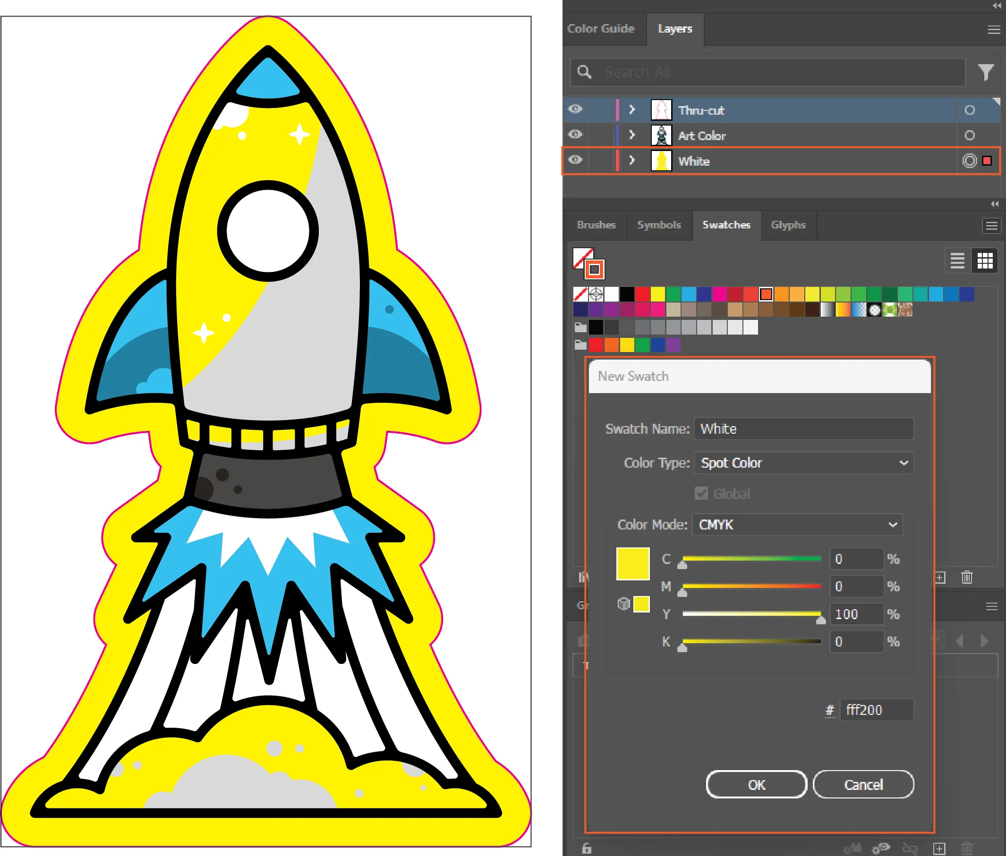Click the Y yellow slider handle

tap(820, 621)
